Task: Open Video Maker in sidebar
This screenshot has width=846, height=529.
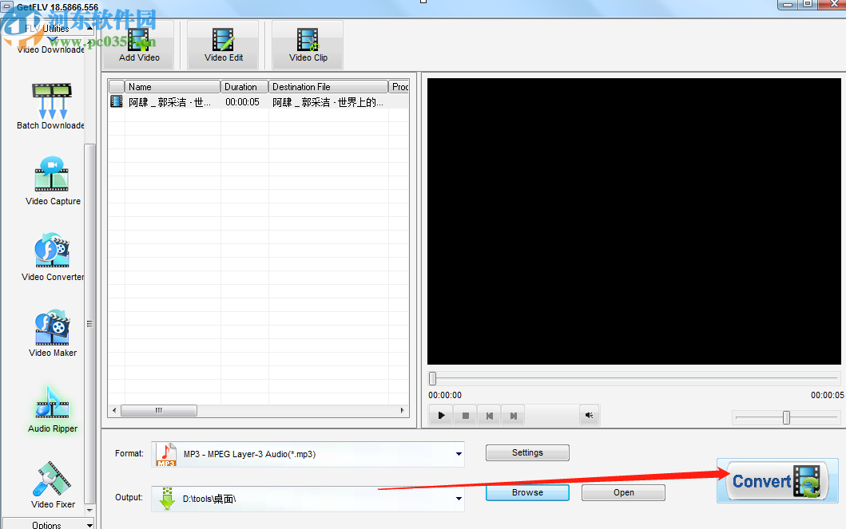Action: 53,334
